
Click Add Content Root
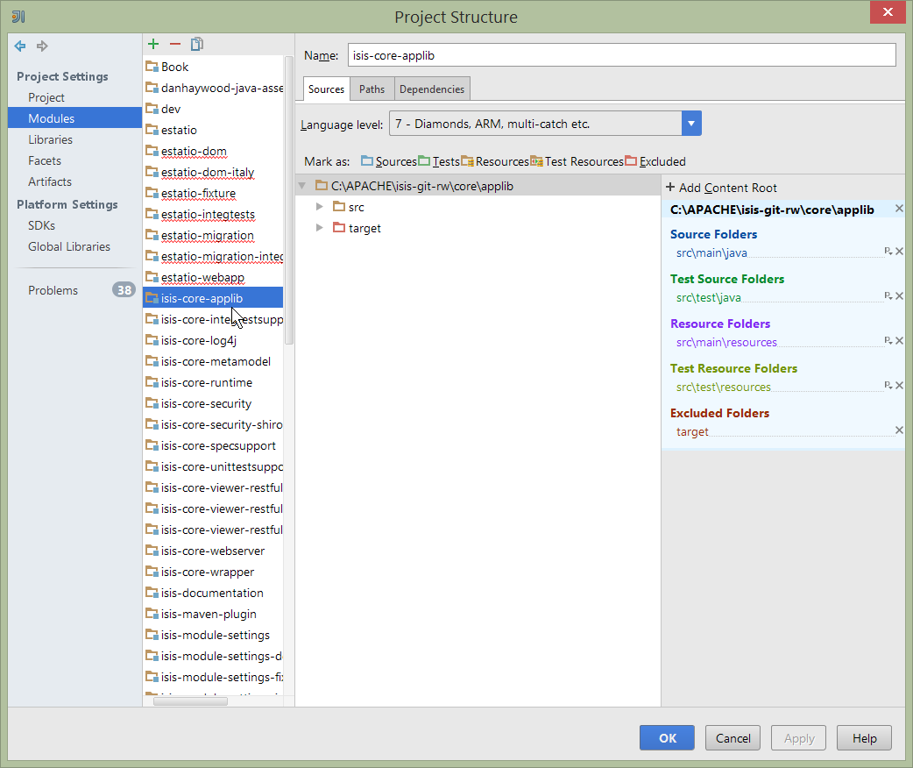pos(721,188)
